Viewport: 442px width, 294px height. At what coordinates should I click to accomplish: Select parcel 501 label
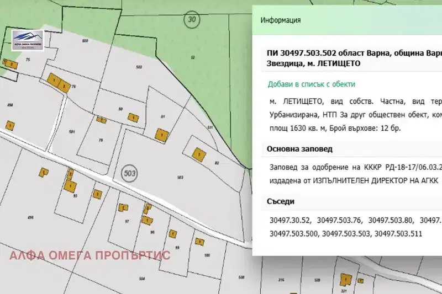click(72, 132)
